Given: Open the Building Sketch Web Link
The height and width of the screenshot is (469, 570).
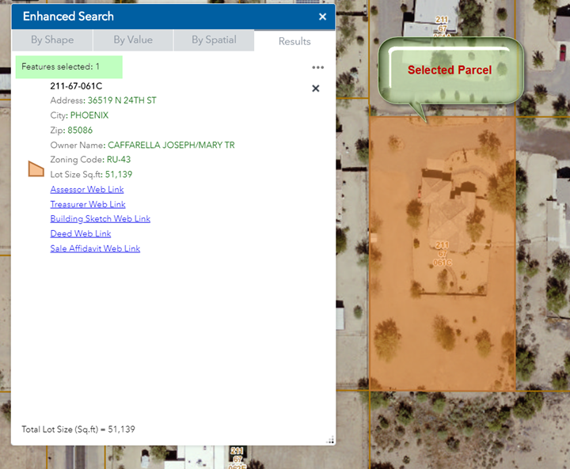Looking at the screenshot, I should point(100,219).
